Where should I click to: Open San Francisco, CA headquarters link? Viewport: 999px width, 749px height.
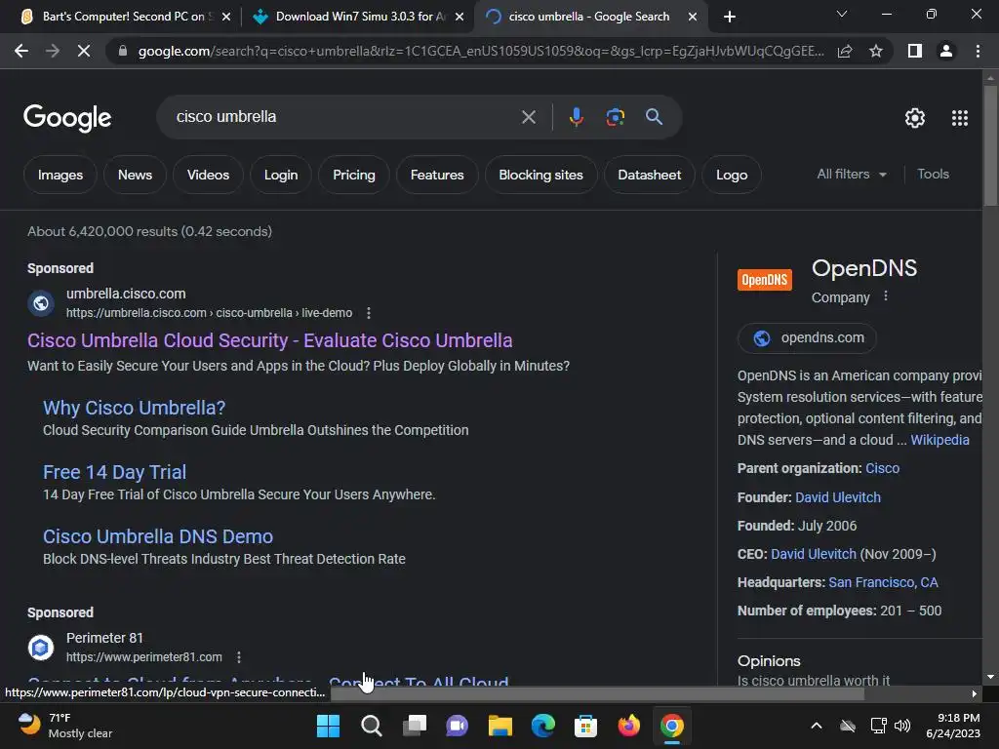click(x=883, y=582)
